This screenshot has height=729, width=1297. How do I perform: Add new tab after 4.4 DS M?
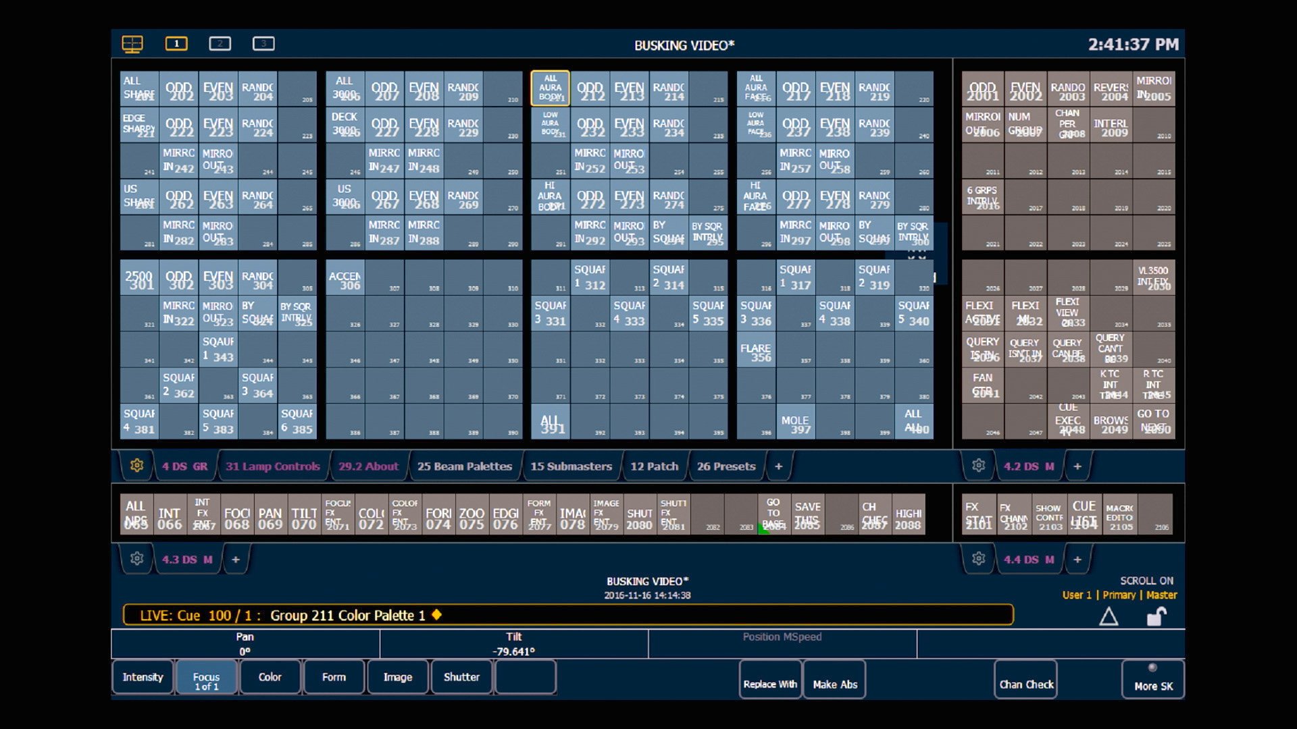point(1077,560)
